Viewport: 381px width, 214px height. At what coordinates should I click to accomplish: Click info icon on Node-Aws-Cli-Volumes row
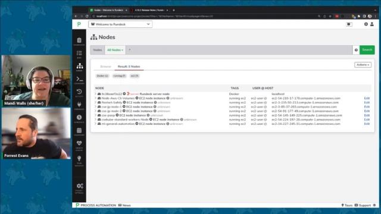coord(168,98)
